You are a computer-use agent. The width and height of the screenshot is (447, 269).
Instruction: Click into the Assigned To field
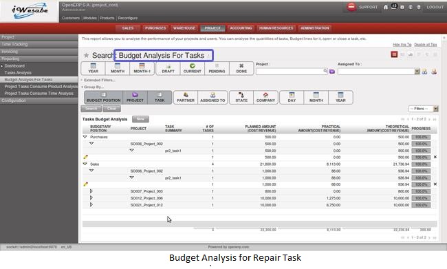pyautogui.click(x=376, y=72)
